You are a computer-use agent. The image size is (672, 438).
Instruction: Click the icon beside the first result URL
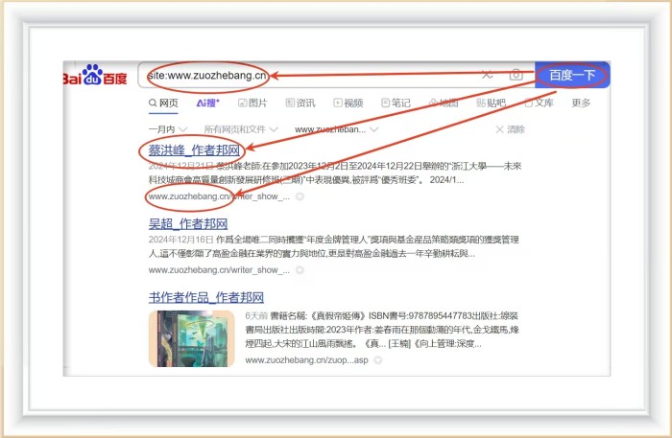click(x=300, y=196)
